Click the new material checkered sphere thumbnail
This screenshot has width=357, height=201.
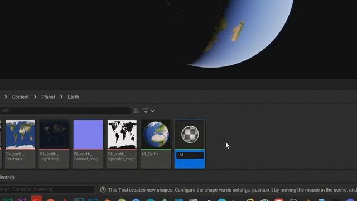tap(190, 134)
